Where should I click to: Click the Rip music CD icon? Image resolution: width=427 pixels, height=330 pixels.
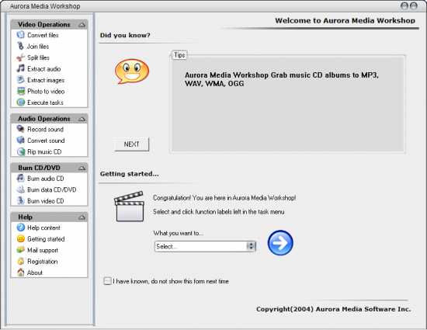[21, 151]
